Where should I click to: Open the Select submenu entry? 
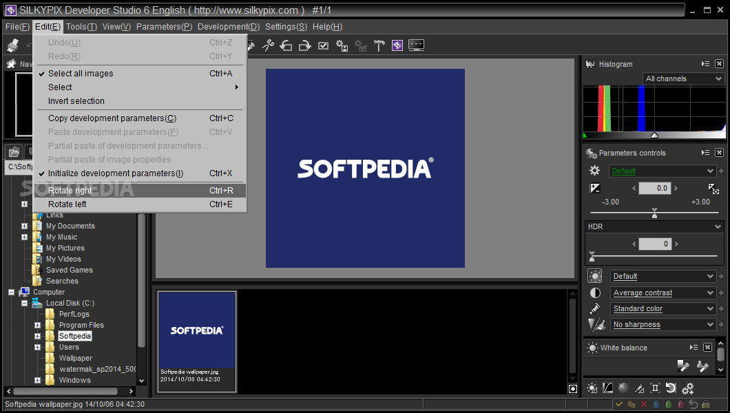(x=140, y=87)
